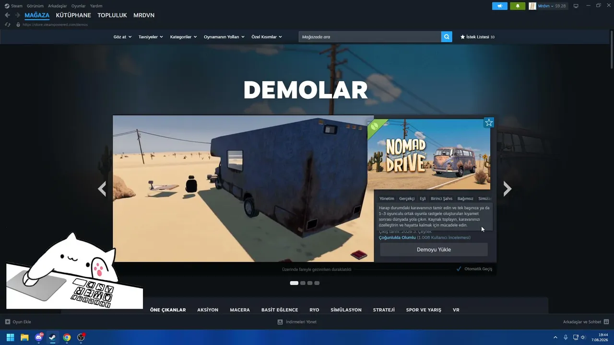Click the Mağazada ara search field
614x345 pixels.
370,37
